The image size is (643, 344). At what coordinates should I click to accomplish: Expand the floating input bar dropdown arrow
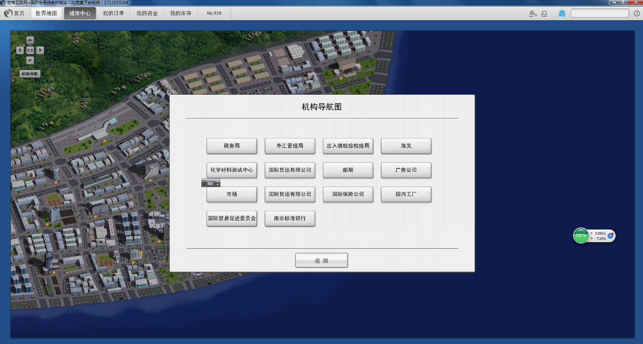pyautogui.click(x=218, y=183)
